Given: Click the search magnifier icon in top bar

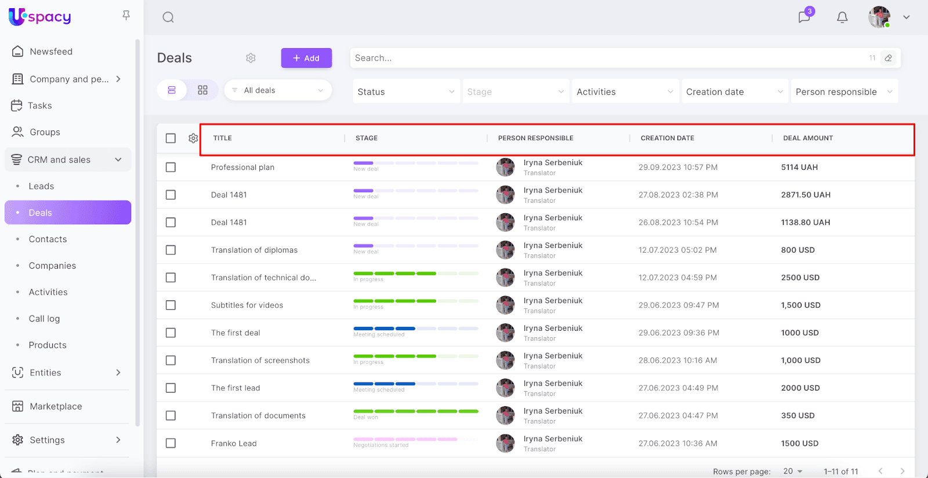Looking at the screenshot, I should coord(168,17).
